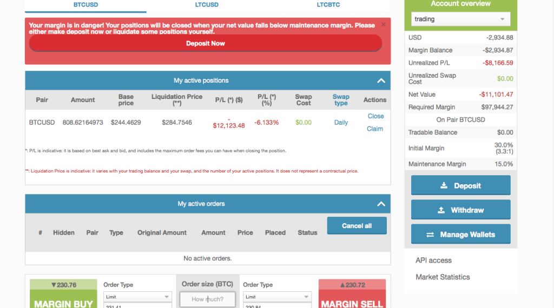Click the Liquidation Price value $284.7546
Viewport: 554px width, 308px height.
click(x=177, y=123)
